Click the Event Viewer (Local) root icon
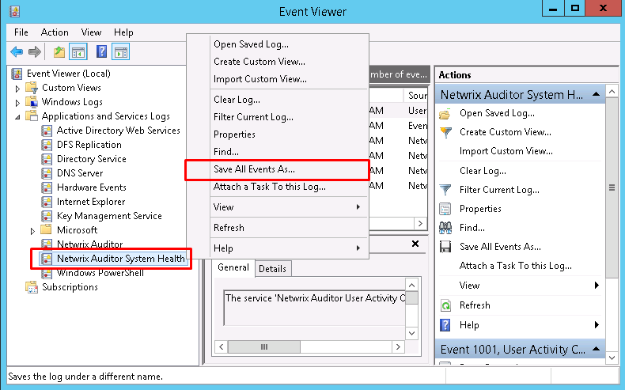The image size is (625, 390). [x=17, y=74]
